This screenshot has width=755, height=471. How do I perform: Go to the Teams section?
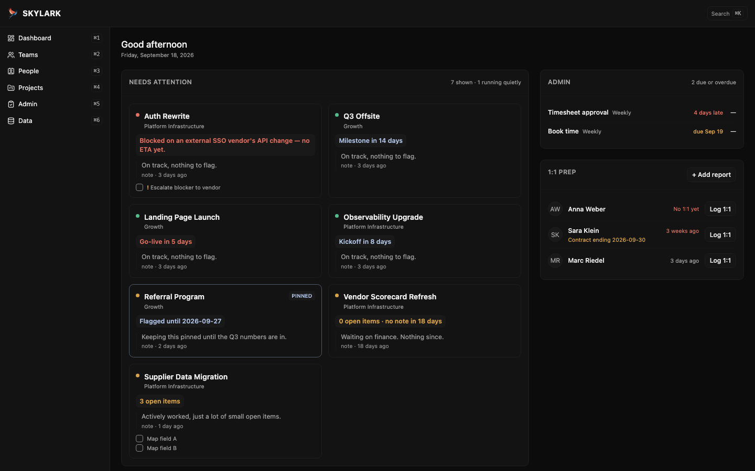(x=55, y=55)
